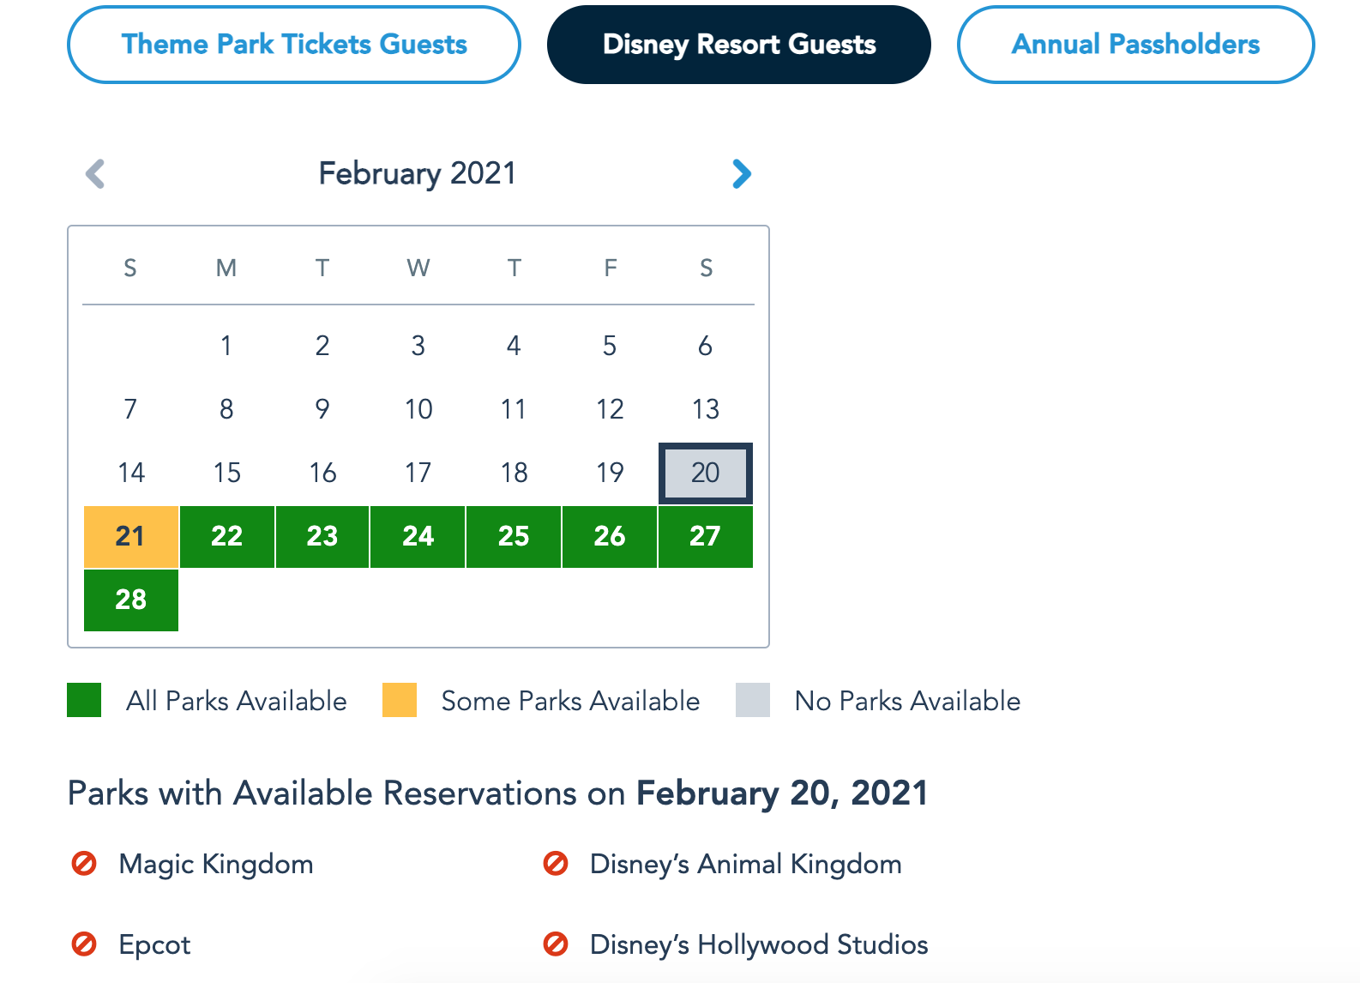1360x983 pixels.
Task: Click unavailable icon beside Epcot
Action: click(84, 944)
